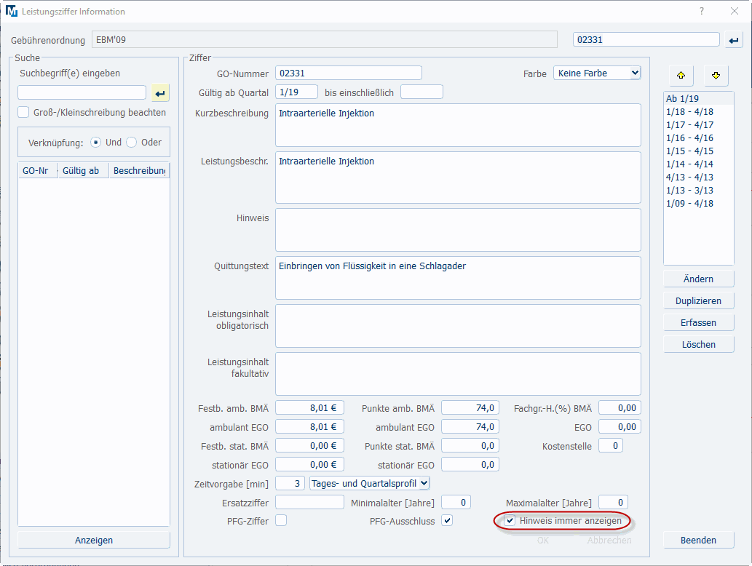Click the Suchbegriff search input field

pyautogui.click(x=82, y=93)
